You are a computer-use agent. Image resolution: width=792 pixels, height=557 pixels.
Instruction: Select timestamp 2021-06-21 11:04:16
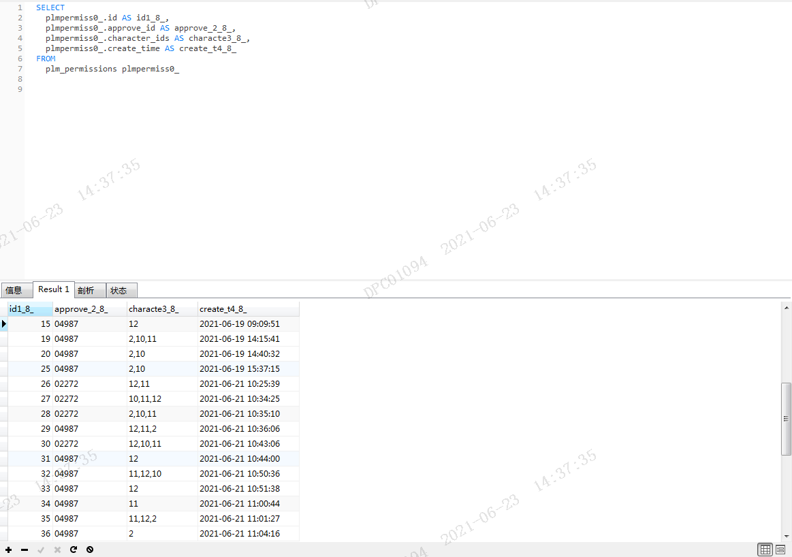click(x=248, y=534)
